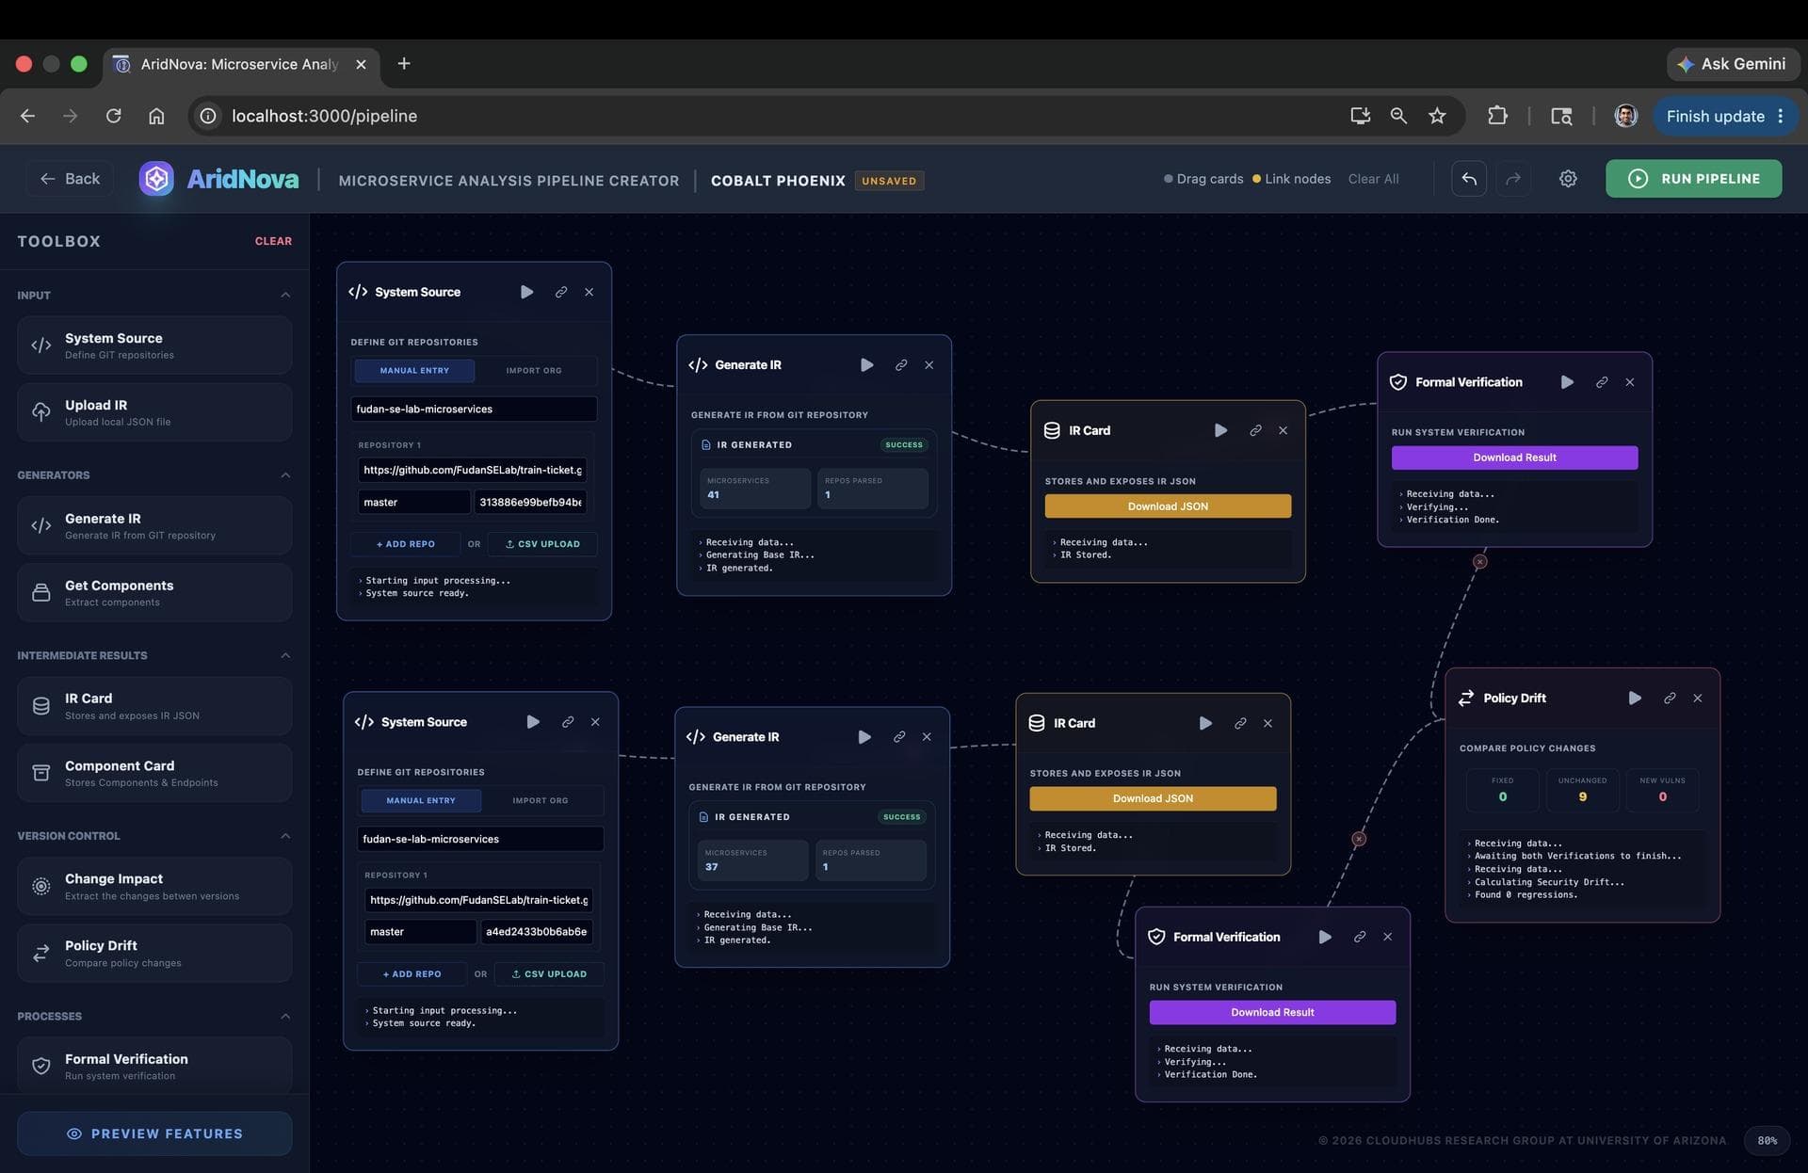This screenshot has width=1808, height=1173.
Task: Collapse the Generators toolbox section
Action: (285, 475)
